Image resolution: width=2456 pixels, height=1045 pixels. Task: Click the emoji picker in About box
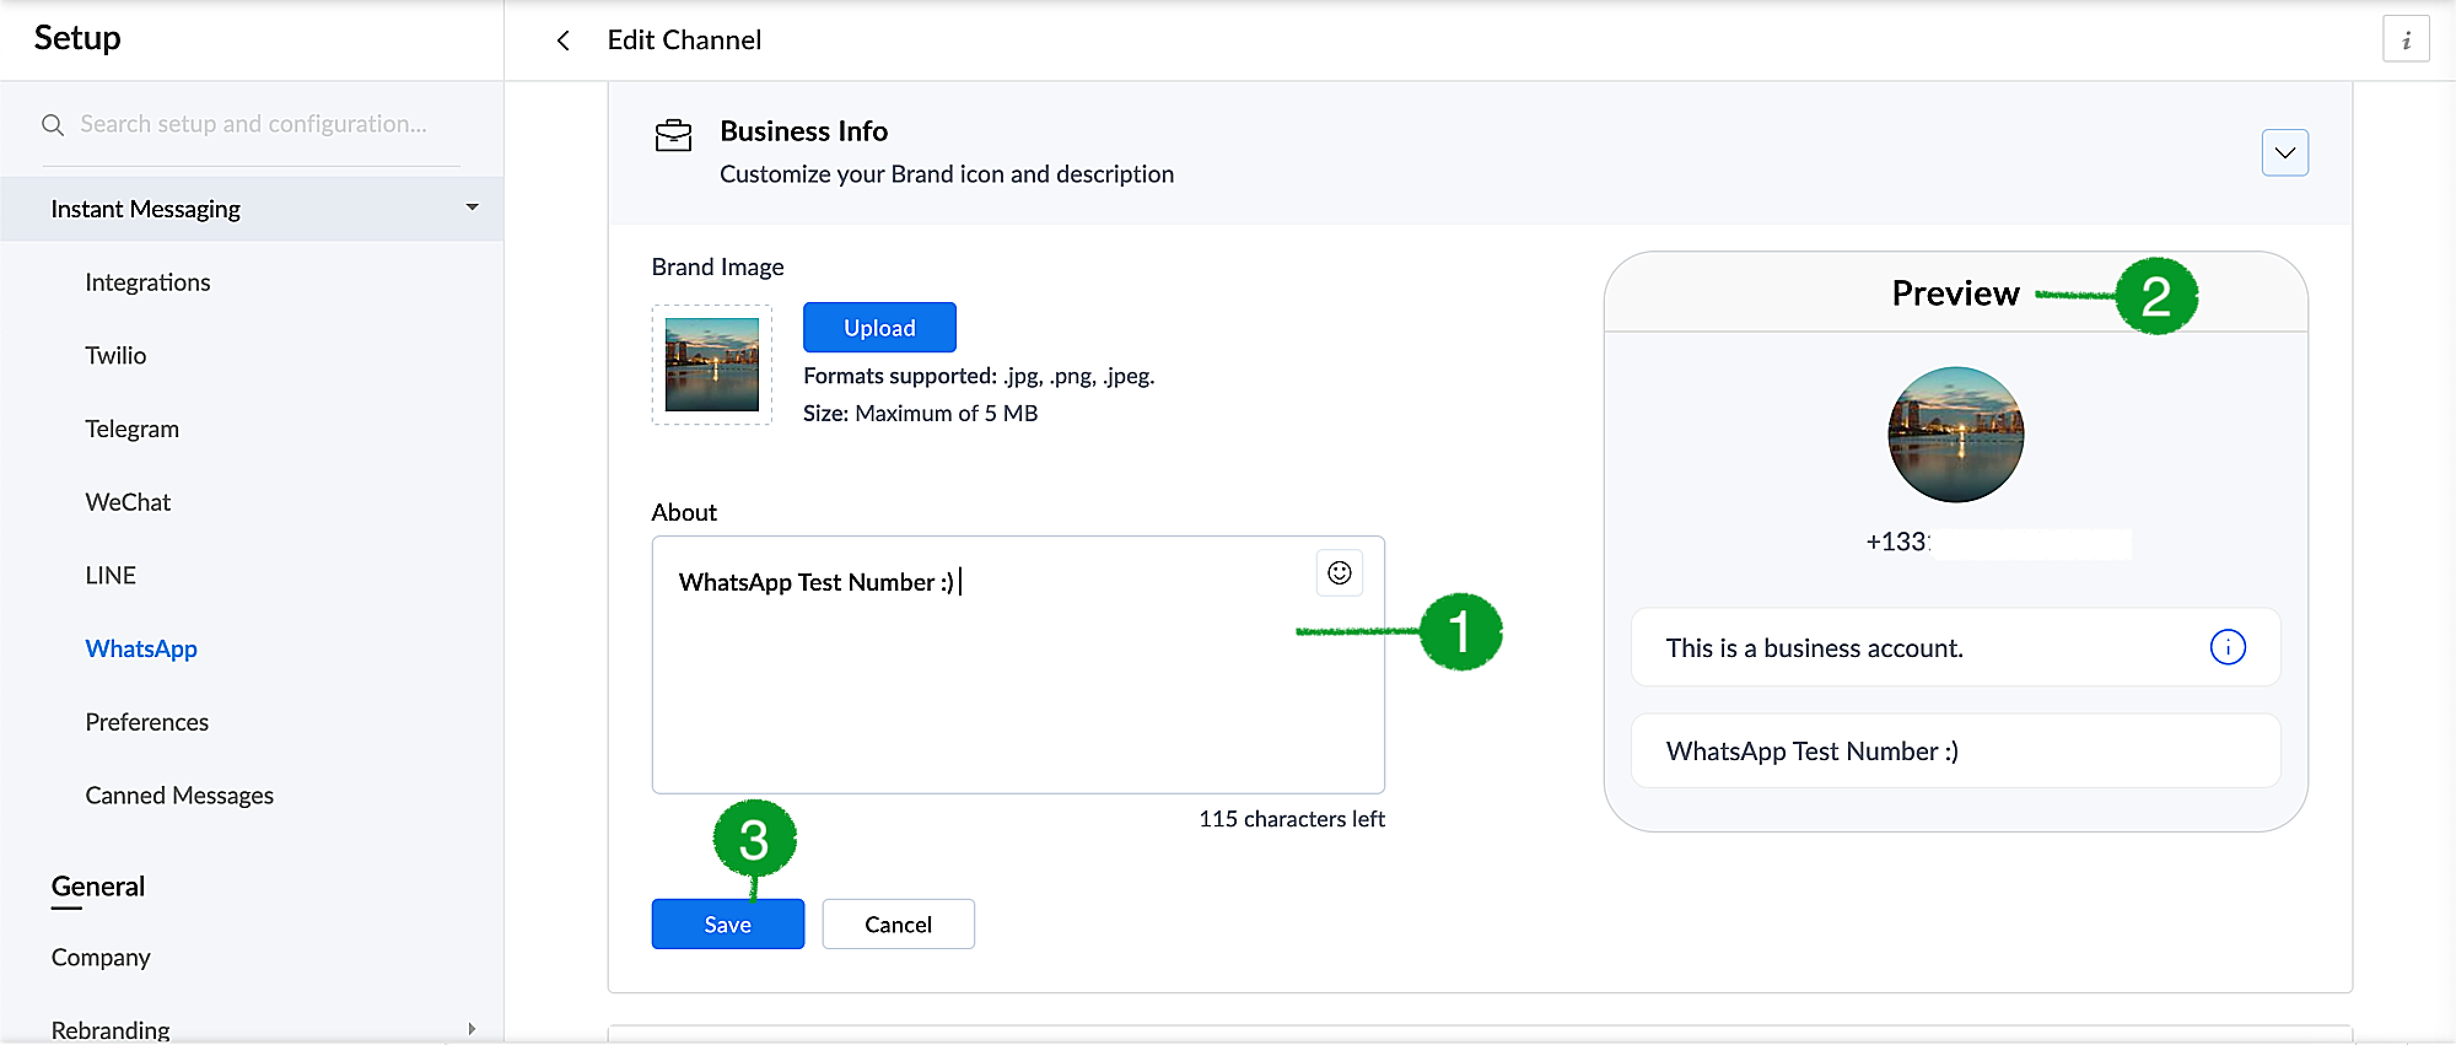coord(1339,573)
